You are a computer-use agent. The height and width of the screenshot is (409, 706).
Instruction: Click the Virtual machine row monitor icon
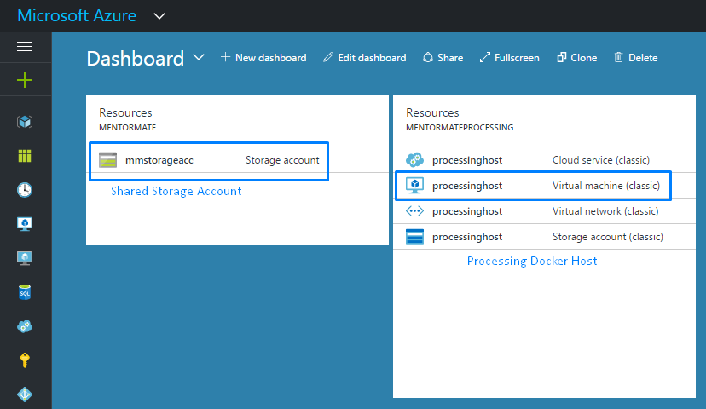click(414, 186)
